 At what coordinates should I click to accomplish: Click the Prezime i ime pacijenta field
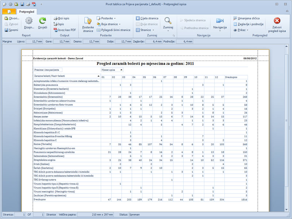pyautogui.click(x=48, y=70)
